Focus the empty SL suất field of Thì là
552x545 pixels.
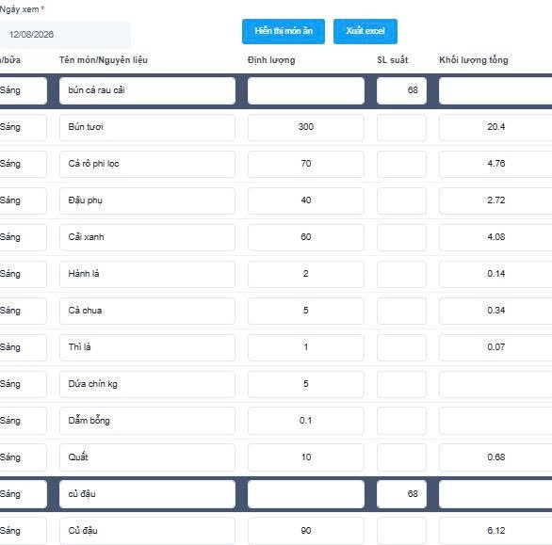(401, 347)
